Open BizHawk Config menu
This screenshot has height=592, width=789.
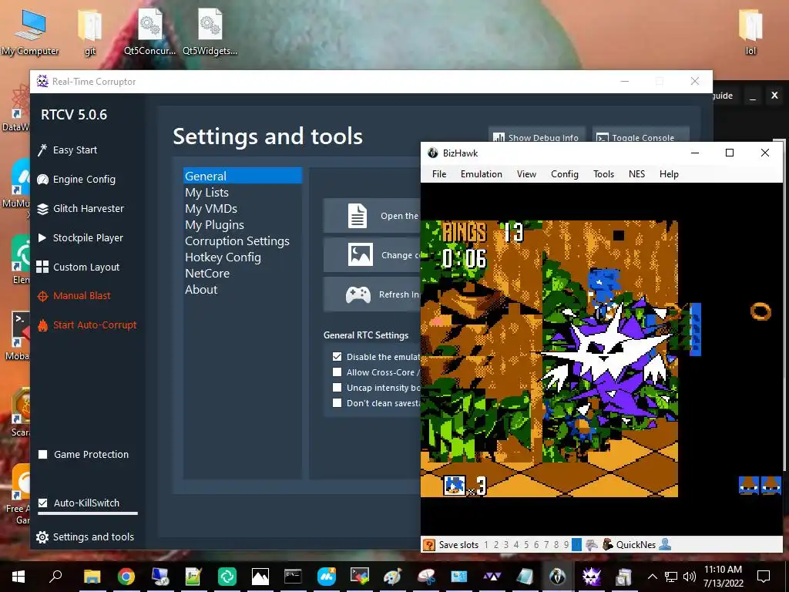pyautogui.click(x=565, y=174)
